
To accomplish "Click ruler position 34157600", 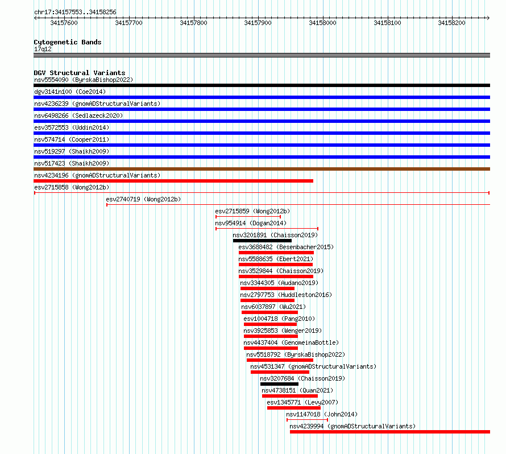I will pyautogui.click(x=64, y=23).
